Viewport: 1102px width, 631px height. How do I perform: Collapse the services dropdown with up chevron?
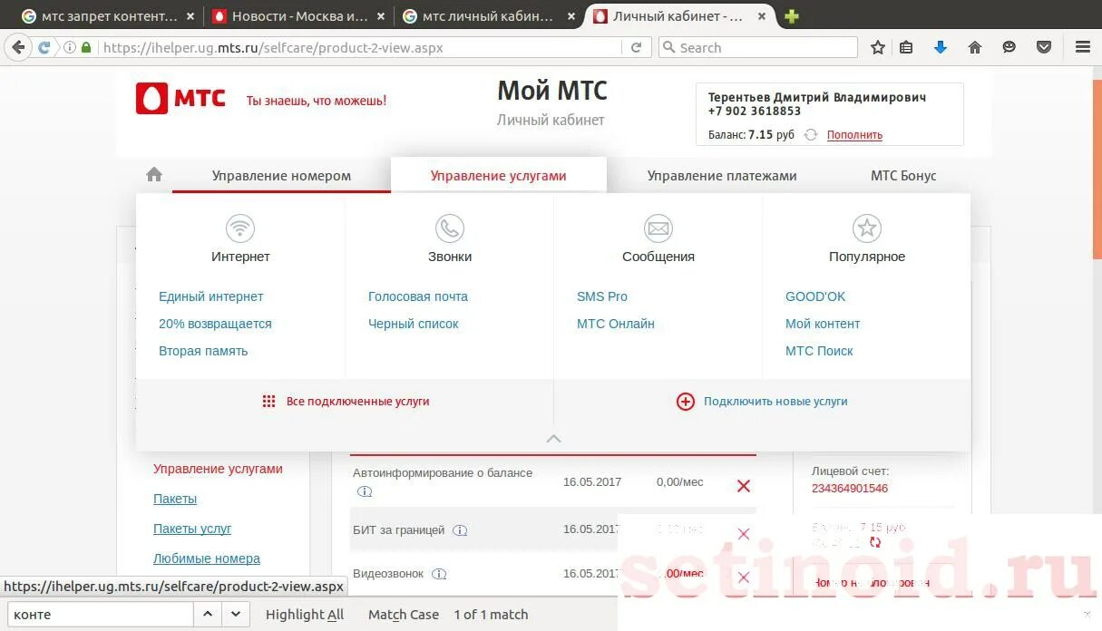[554, 439]
